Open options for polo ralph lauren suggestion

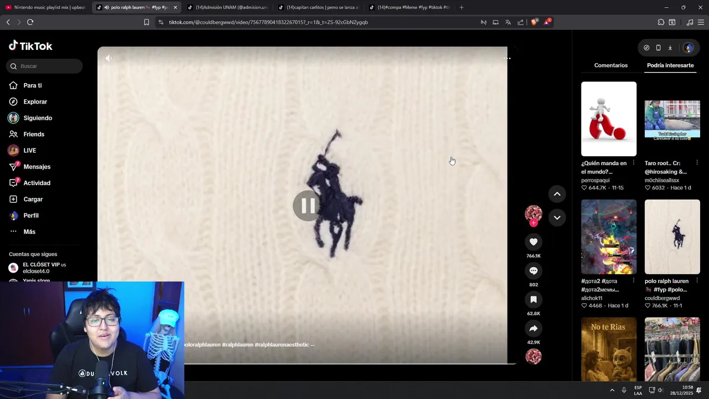click(x=697, y=280)
